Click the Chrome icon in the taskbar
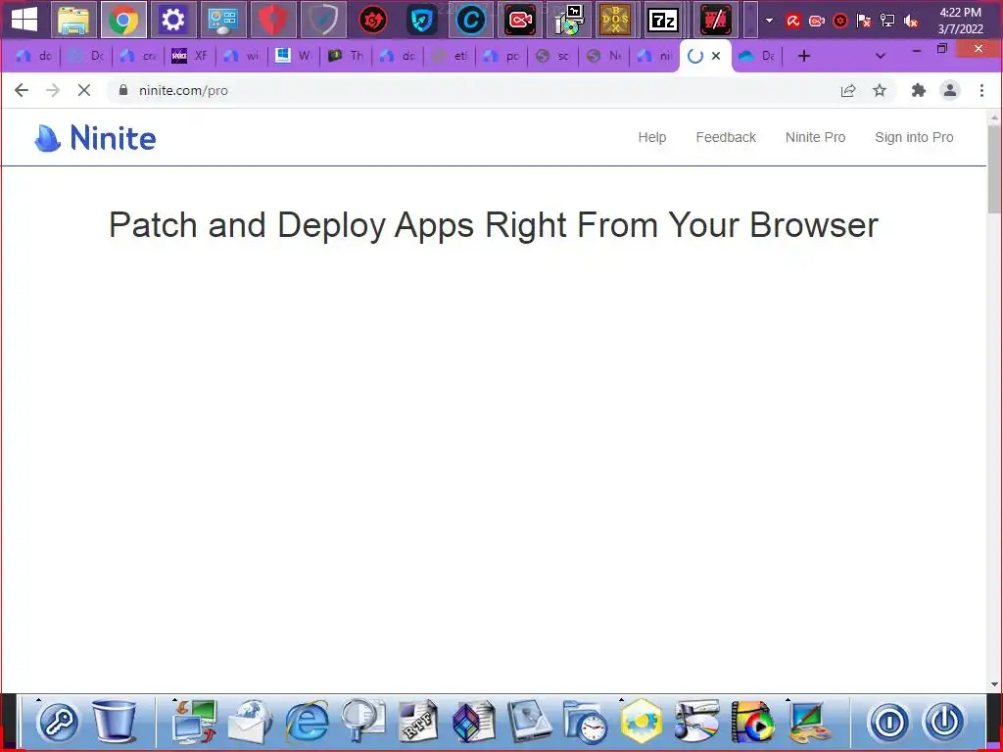 tap(123, 20)
